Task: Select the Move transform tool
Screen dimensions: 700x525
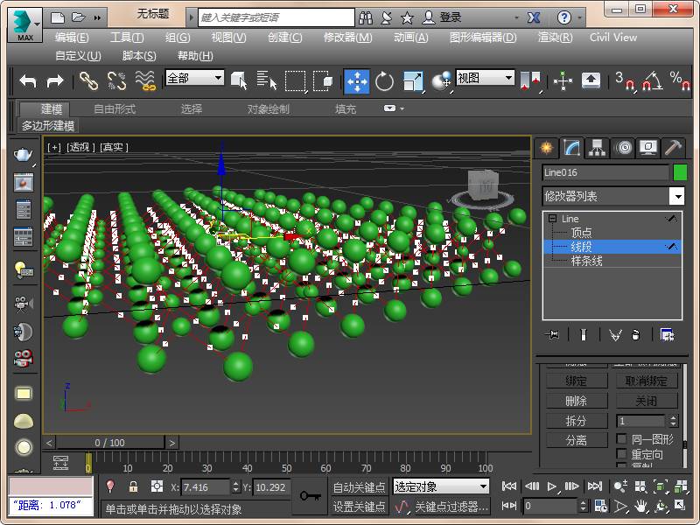Action: (x=356, y=80)
